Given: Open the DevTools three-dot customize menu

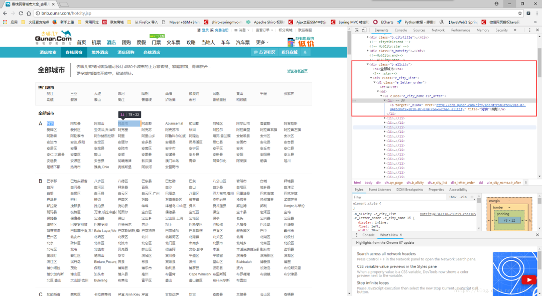Looking at the screenshot, I should (529, 30).
